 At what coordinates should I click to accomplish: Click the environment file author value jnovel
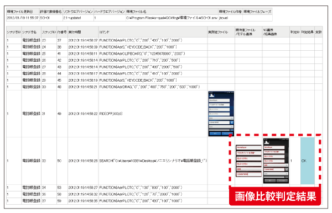point(230,18)
